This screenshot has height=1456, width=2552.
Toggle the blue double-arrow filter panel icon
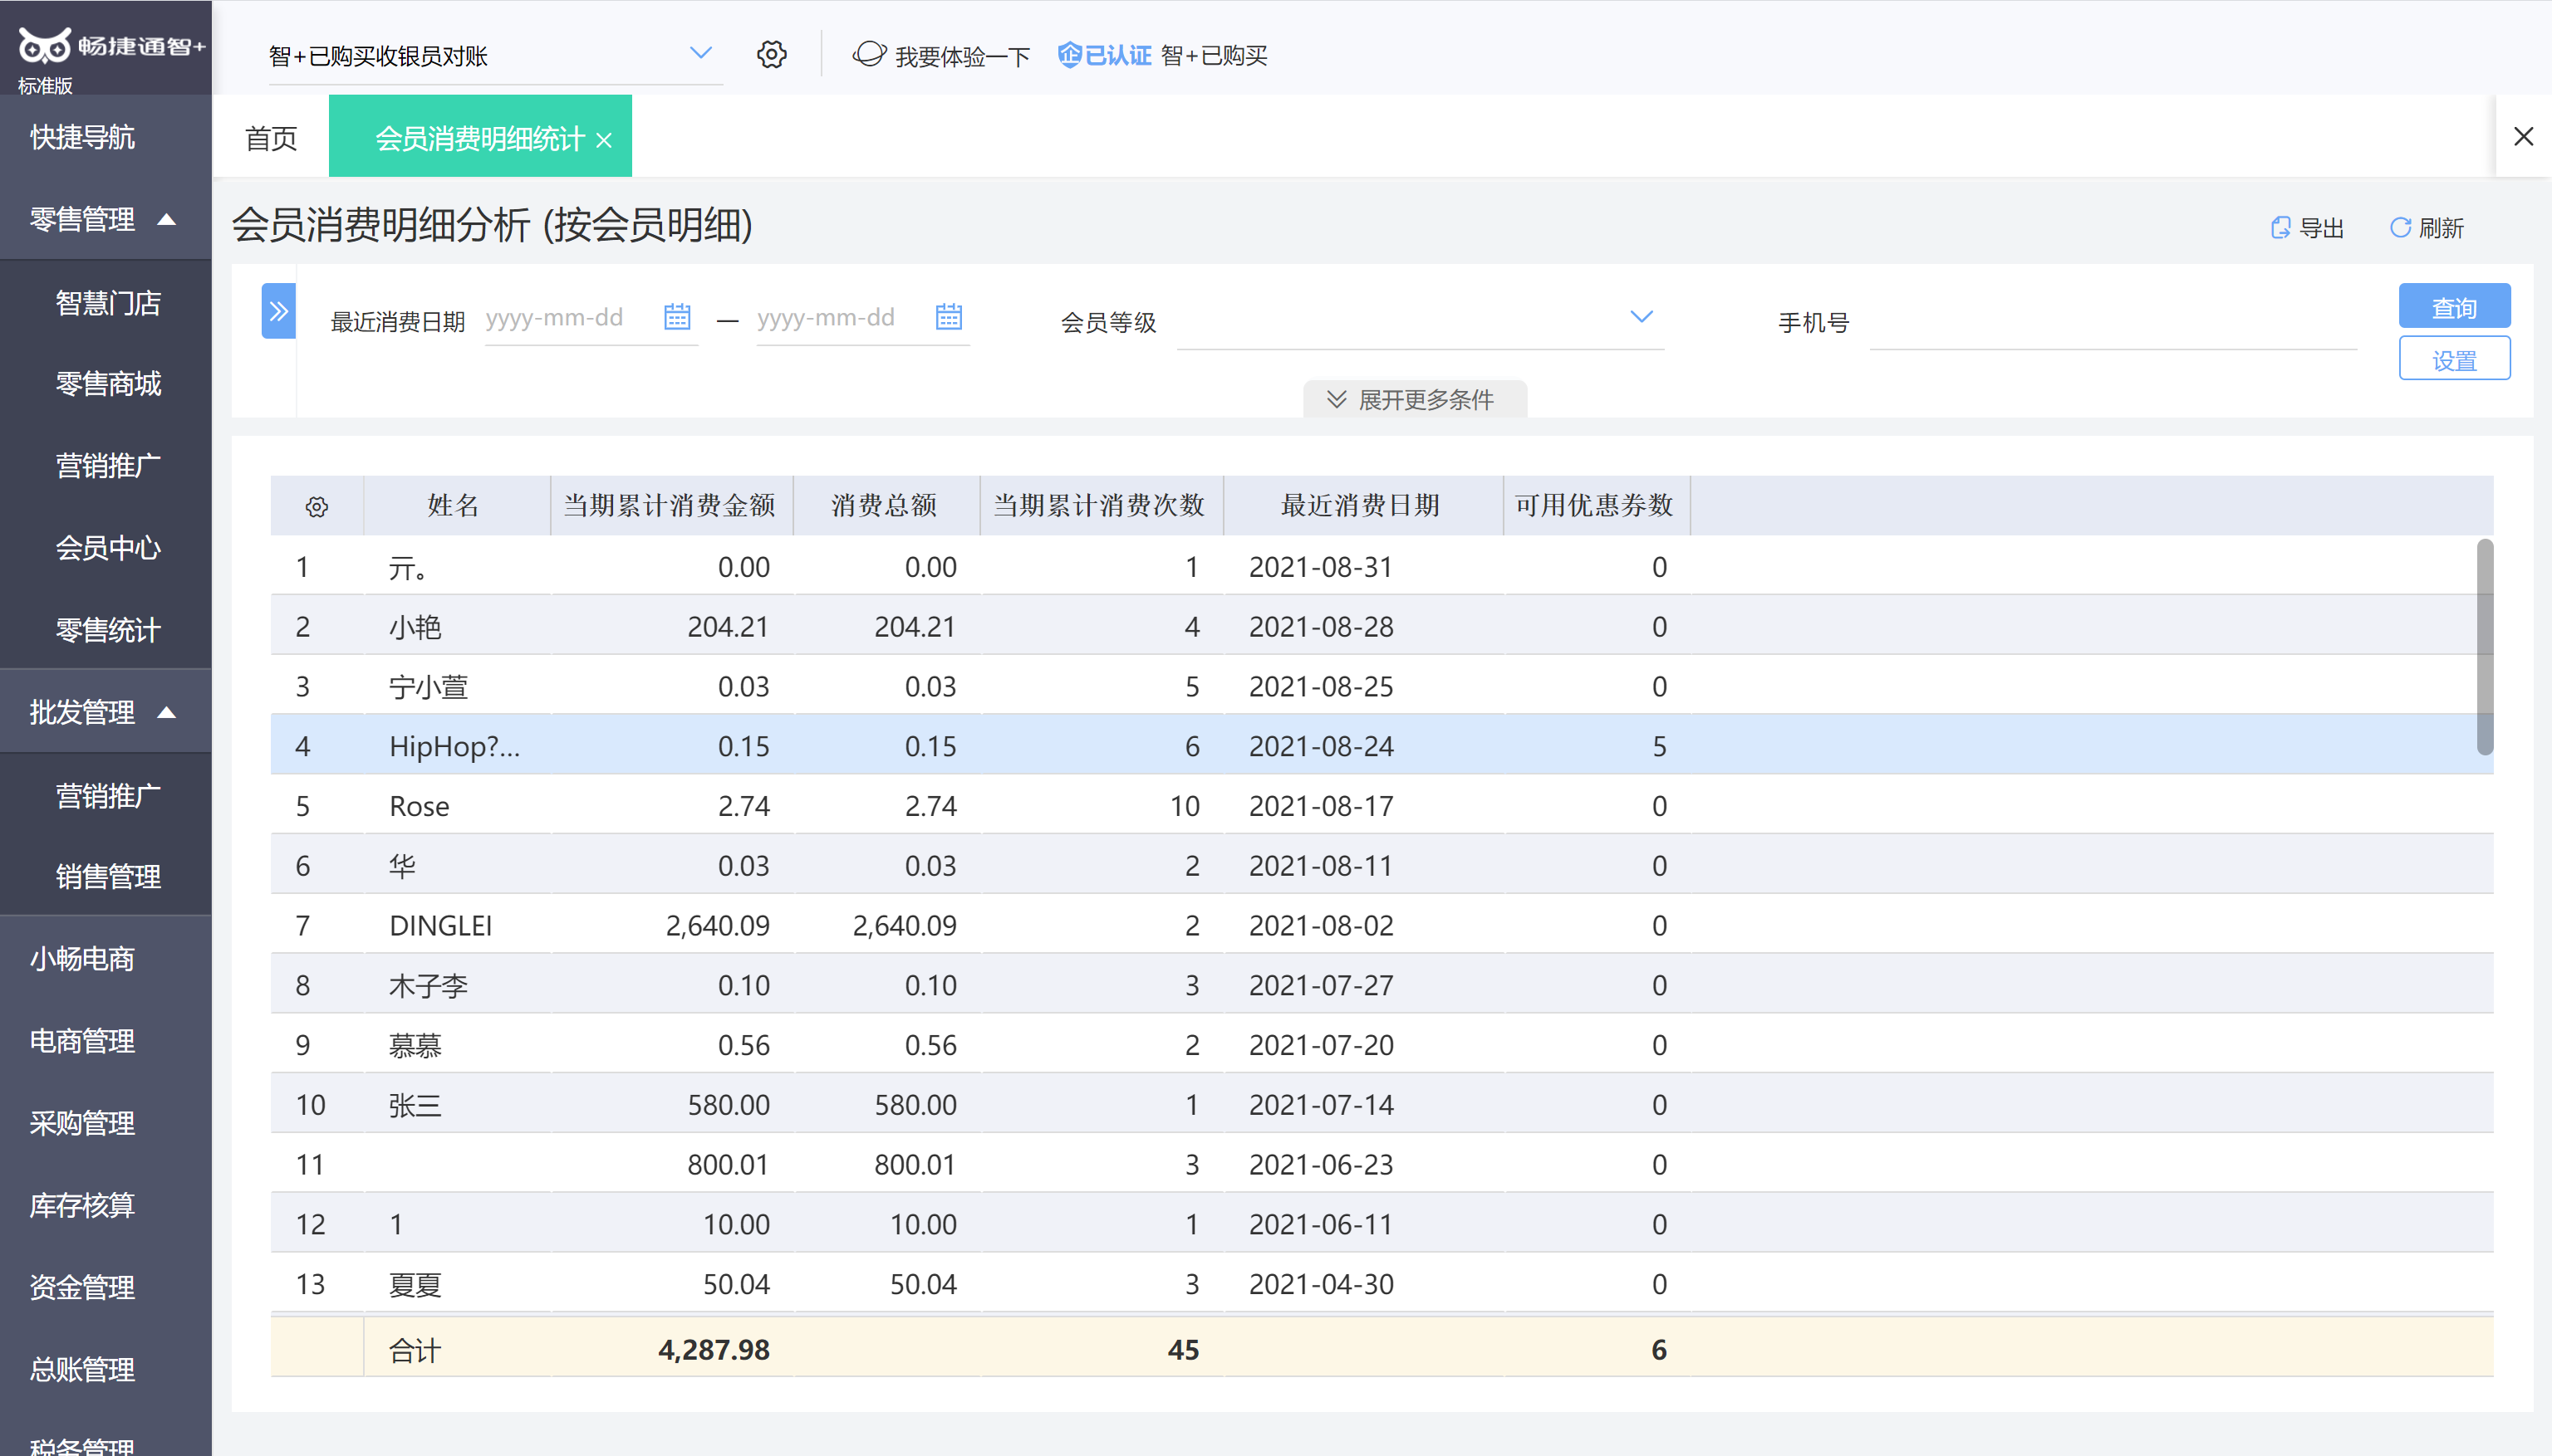[278, 311]
